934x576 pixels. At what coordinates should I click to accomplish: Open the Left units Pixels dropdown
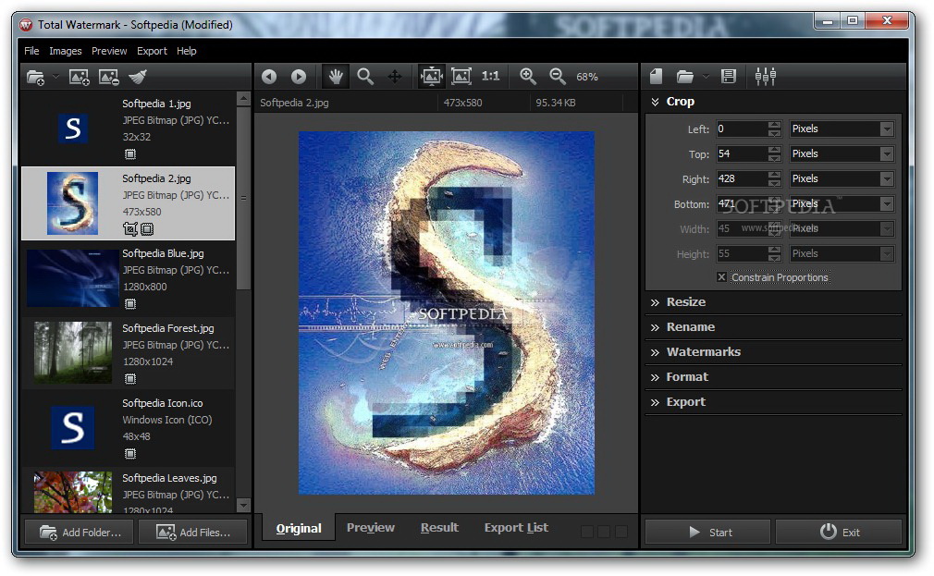pyautogui.click(x=842, y=129)
